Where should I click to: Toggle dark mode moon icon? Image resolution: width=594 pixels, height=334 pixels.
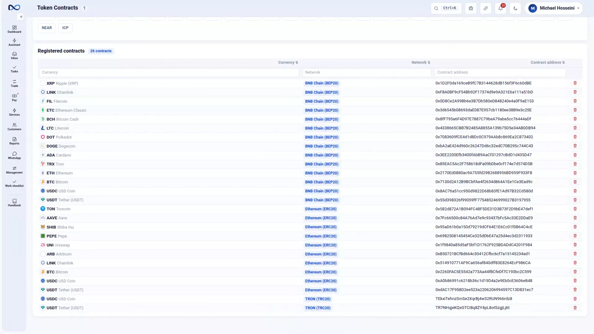[x=515, y=8]
